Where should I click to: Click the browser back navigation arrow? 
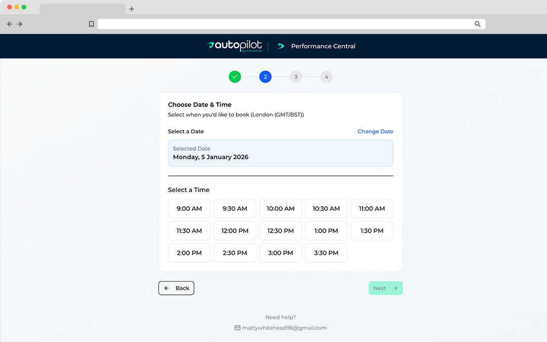coord(10,23)
